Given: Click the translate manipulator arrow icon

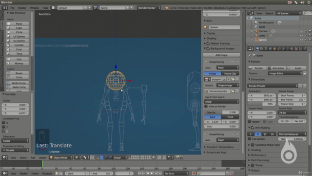Looking at the screenshot, I should point(101,157).
